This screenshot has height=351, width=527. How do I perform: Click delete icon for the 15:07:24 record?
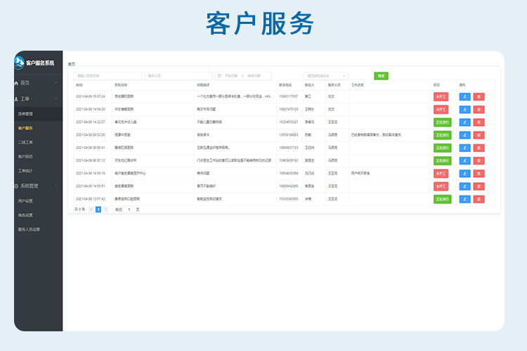click(479, 96)
